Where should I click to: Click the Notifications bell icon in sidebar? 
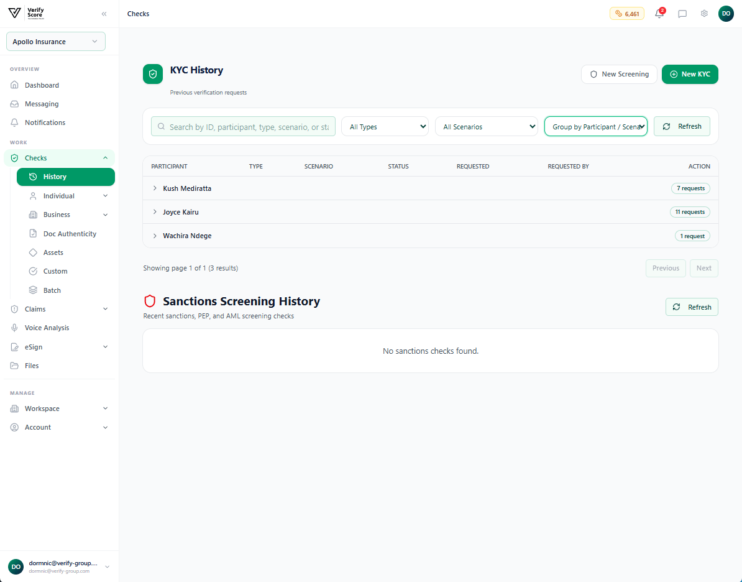click(x=15, y=122)
